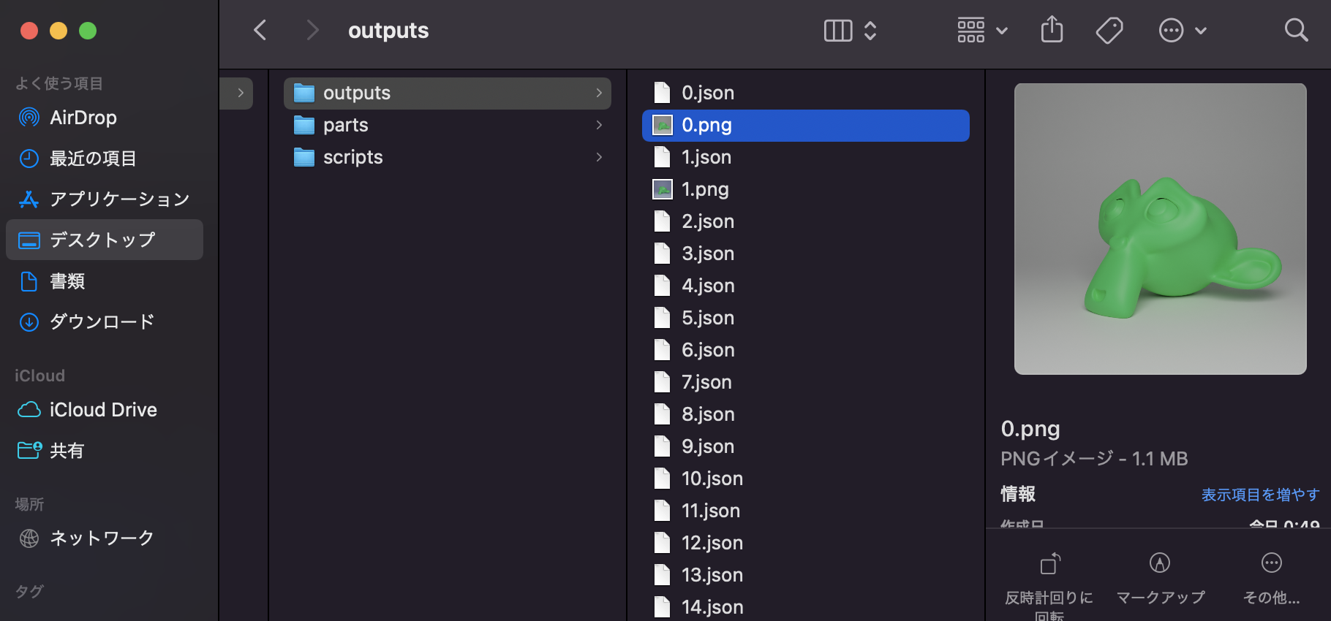Screen dimensions: 1331x621
Task: Select the scripts folder
Action: pyautogui.click(x=352, y=157)
